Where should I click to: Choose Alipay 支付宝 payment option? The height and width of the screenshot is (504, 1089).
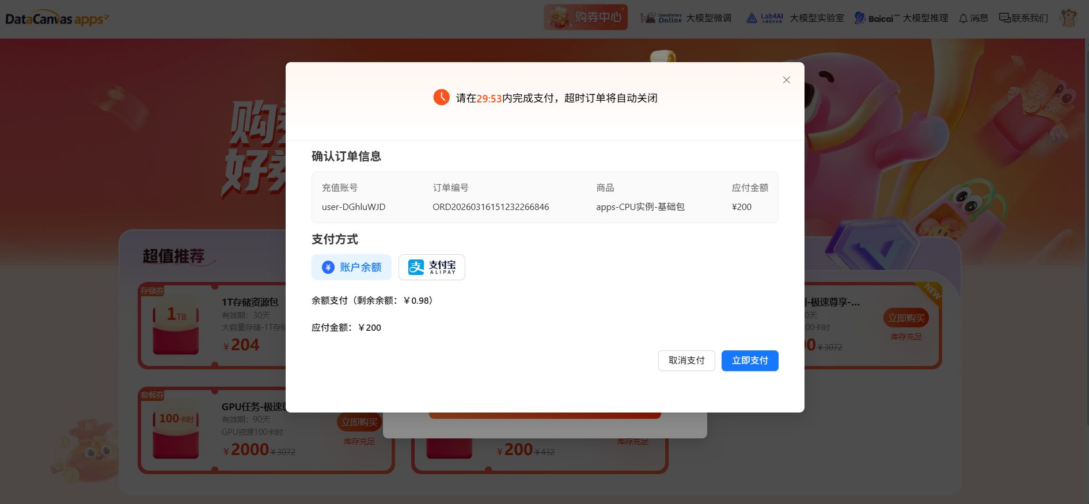coord(431,268)
